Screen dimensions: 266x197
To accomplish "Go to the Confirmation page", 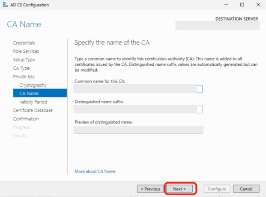I will [x=26, y=118].
